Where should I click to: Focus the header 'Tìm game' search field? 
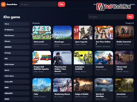coord(38,4)
